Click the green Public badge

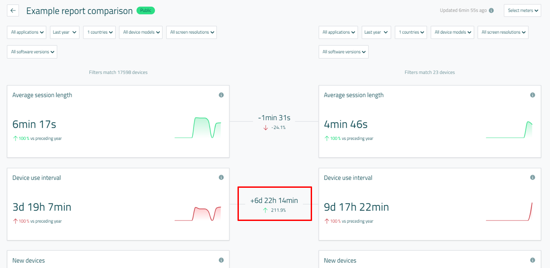145,11
